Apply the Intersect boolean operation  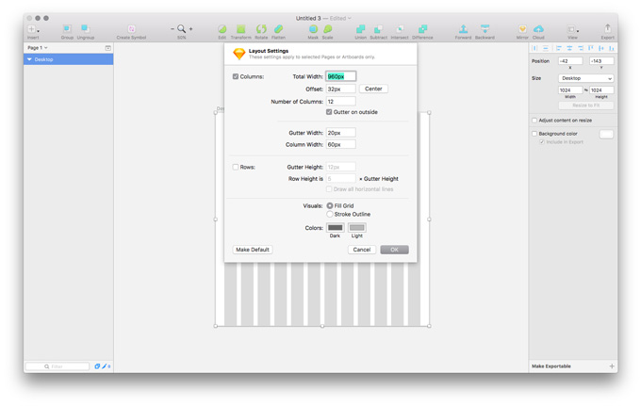pos(400,29)
